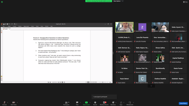This screenshot has width=189, height=106.
Task: Select Yani Awalia Indah's video thumbnail
Action: click(124, 27)
